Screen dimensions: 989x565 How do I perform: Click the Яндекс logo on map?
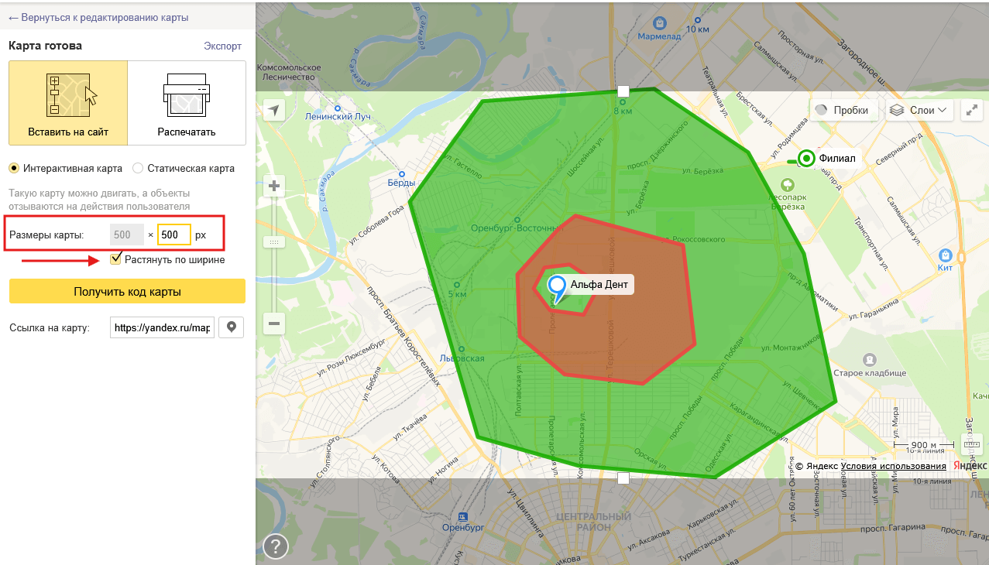pos(970,466)
